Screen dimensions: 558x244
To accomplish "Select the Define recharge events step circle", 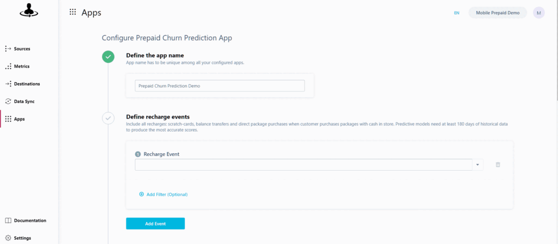I will tap(108, 118).
